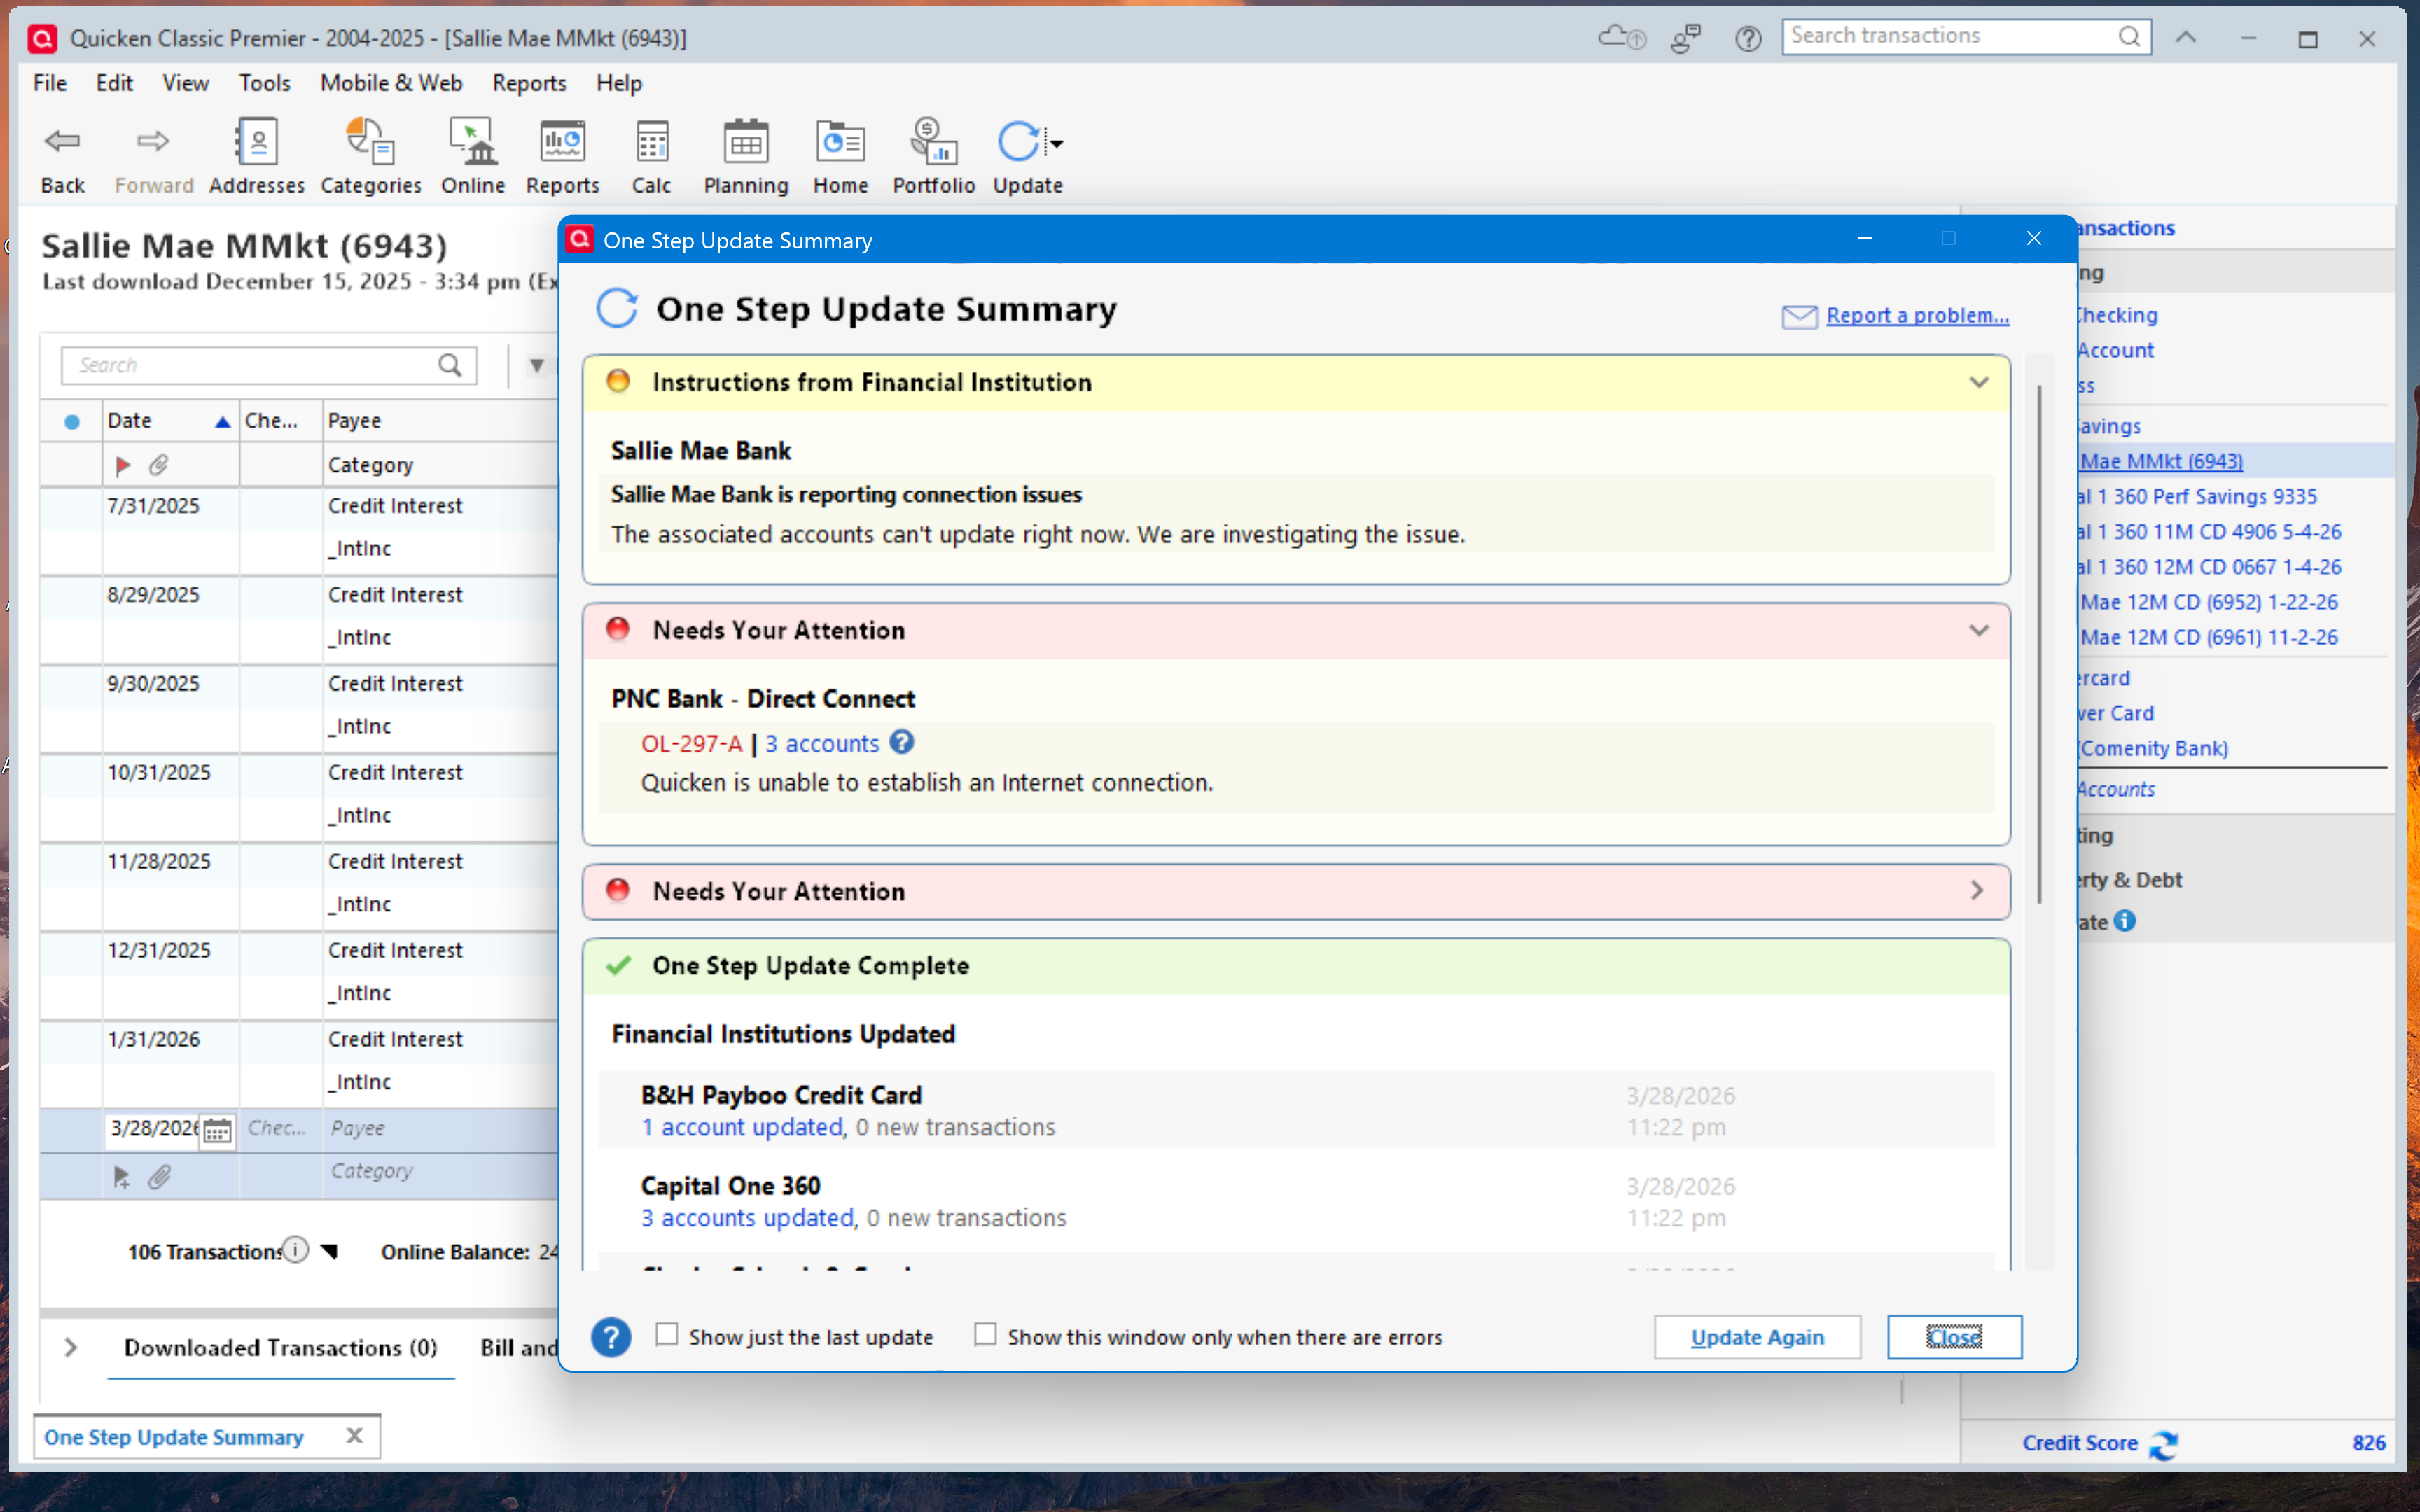Check Show this window only when errors
The image size is (2420, 1512).
pos(985,1335)
